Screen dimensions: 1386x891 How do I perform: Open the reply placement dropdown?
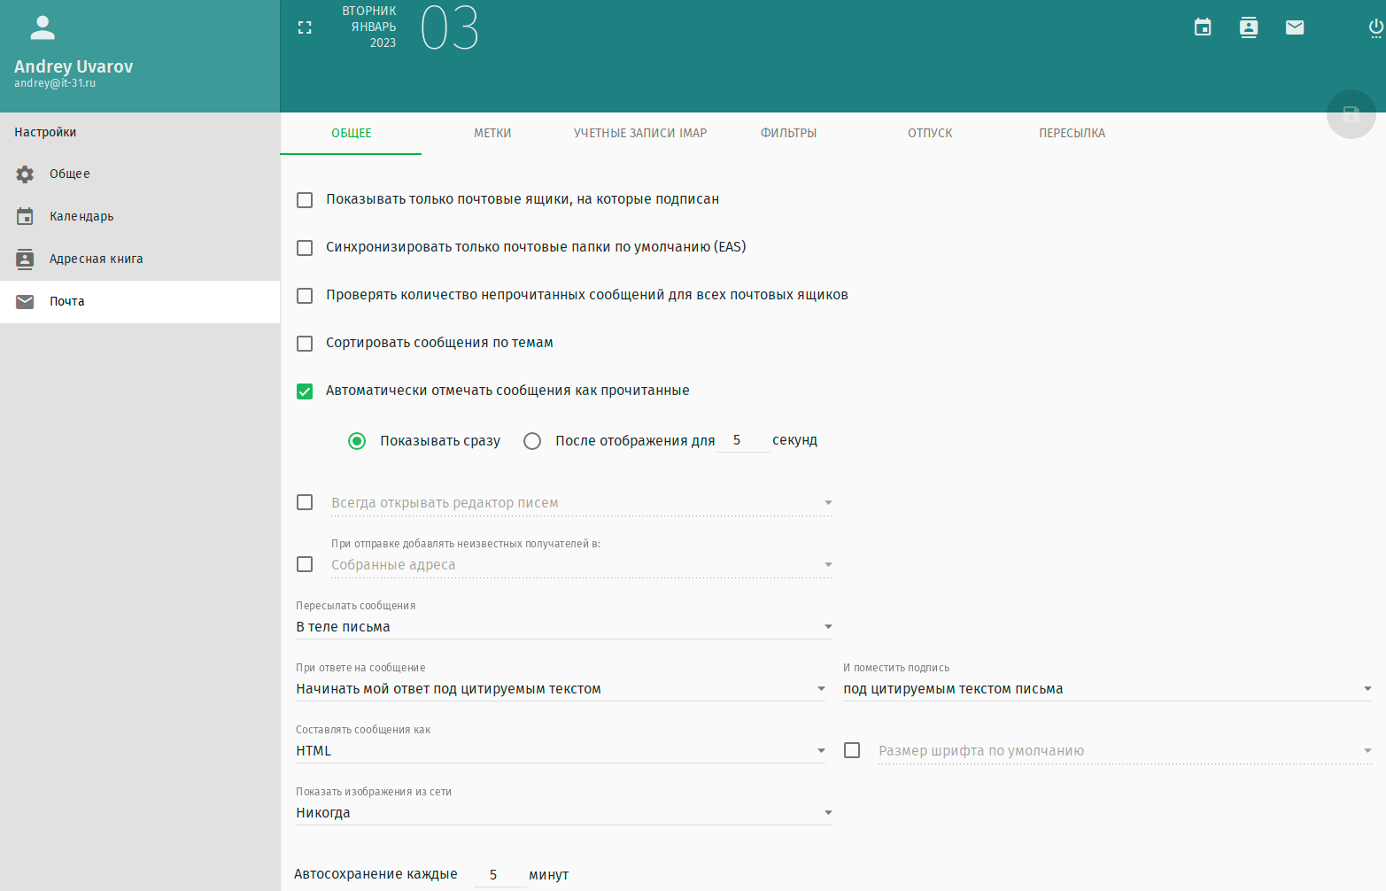[x=561, y=689]
